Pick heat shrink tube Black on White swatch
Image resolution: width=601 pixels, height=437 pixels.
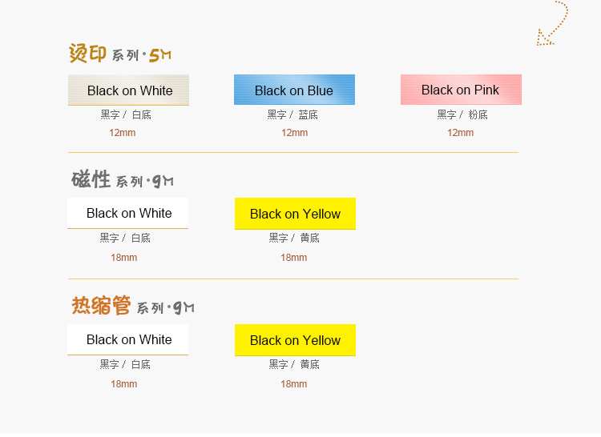click(127, 340)
